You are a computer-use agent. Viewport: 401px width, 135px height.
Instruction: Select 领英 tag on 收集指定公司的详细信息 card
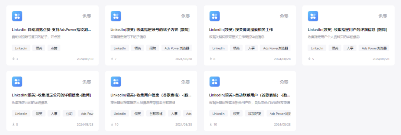[x=39, y=113]
